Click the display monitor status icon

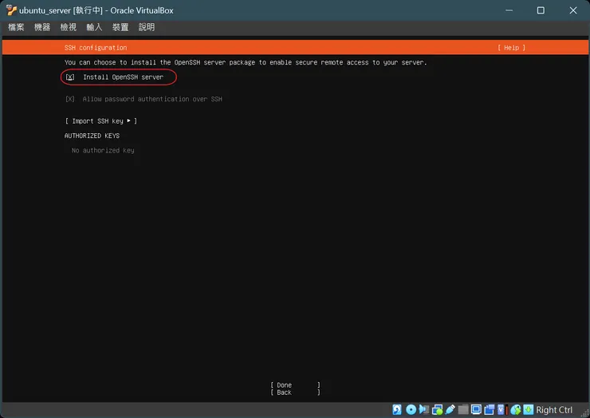476,409
